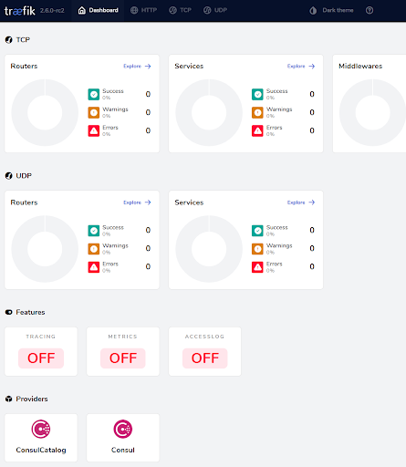Toggle the Dark theme switch

click(331, 10)
